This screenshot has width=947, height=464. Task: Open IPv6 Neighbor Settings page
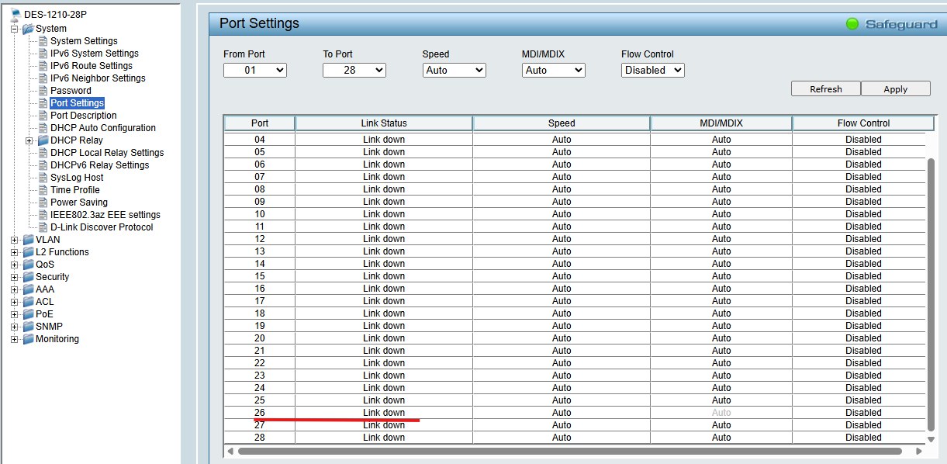(x=98, y=78)
